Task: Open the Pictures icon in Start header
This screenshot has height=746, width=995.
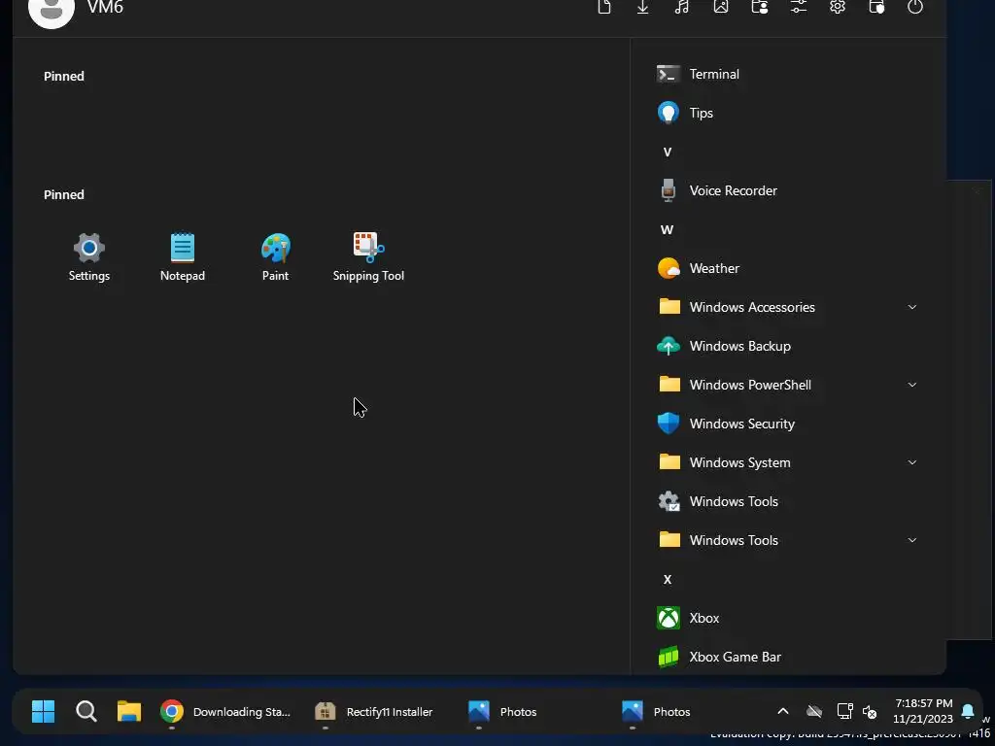Action: point(721,7)
